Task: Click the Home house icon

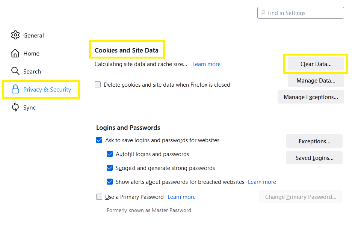Action: pyautogui.click(x=15, y=53)
